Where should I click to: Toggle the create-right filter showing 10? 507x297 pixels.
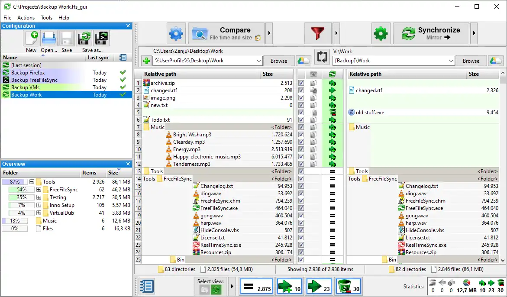coord(289,286)
